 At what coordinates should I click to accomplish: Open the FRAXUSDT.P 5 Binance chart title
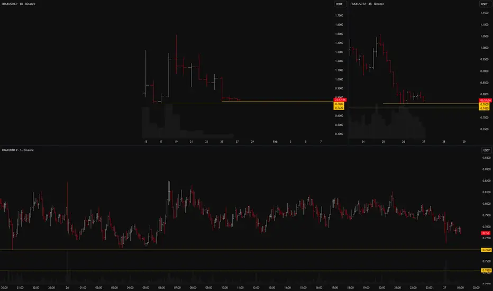point(18,150)
